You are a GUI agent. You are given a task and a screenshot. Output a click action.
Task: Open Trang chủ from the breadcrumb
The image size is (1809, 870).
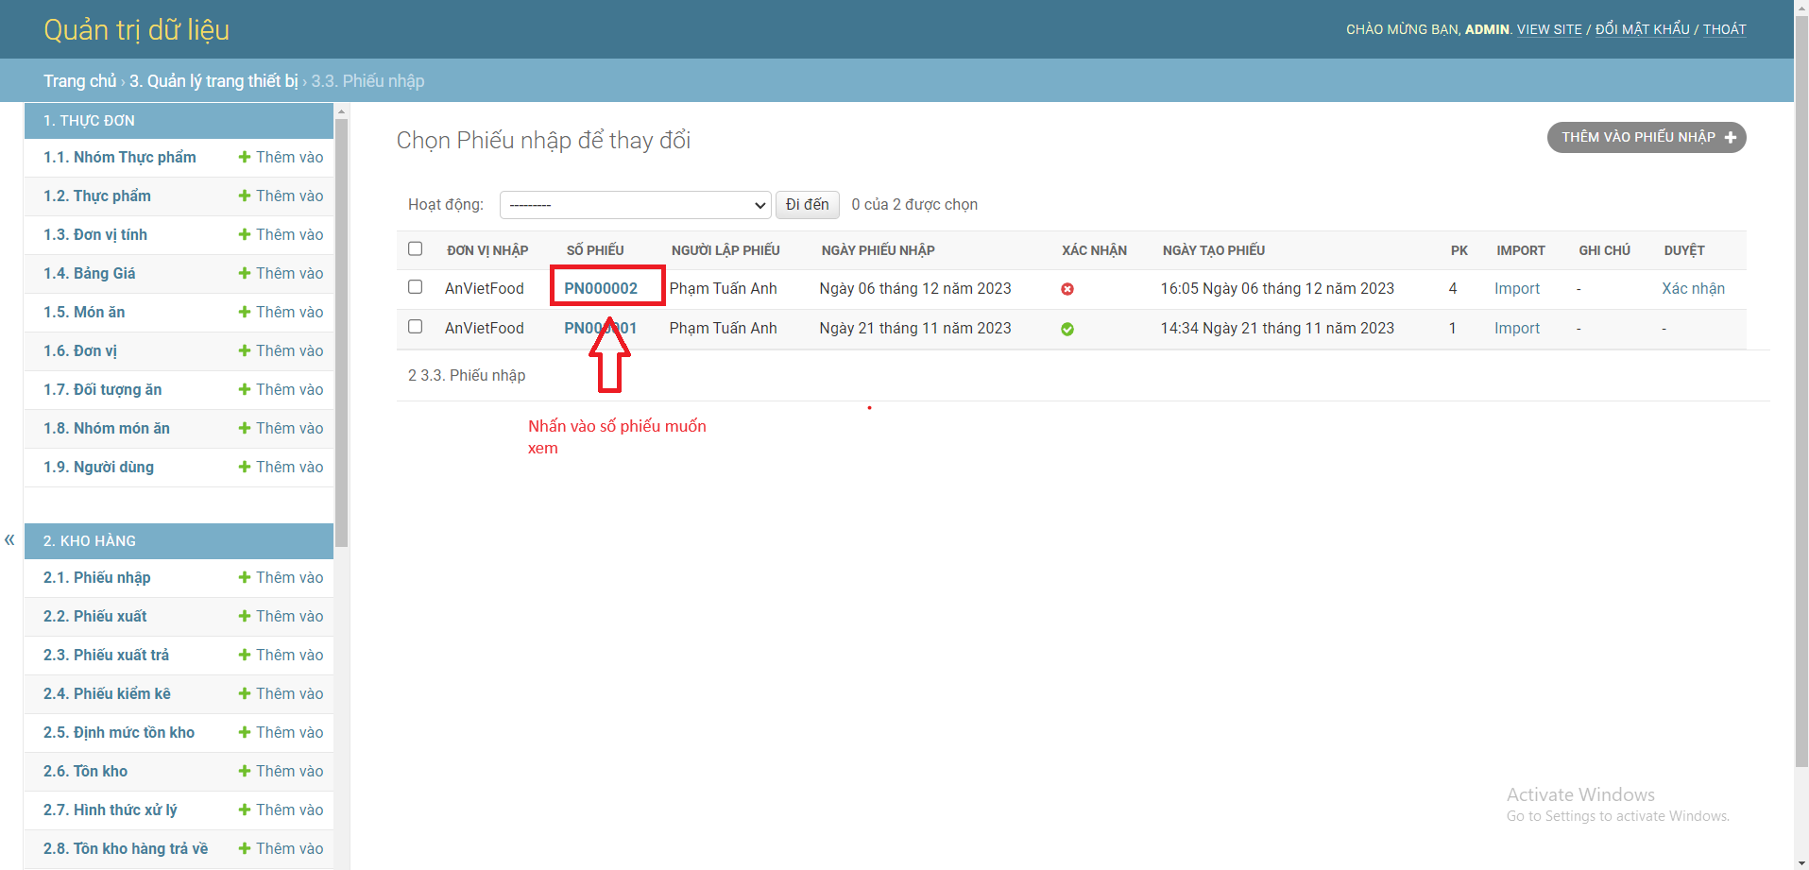(x=79, y=80)
